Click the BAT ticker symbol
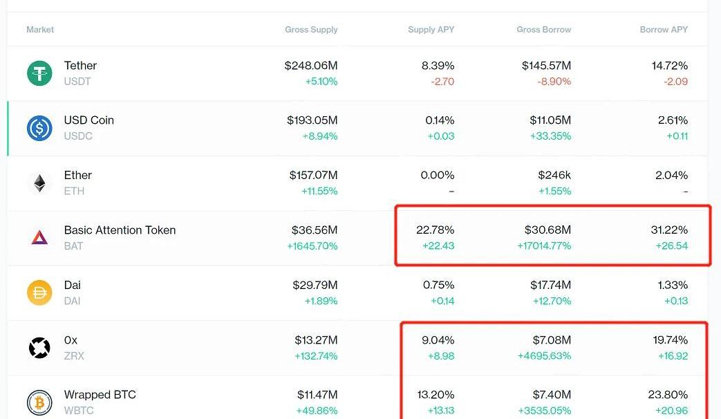 coord(73,246)
